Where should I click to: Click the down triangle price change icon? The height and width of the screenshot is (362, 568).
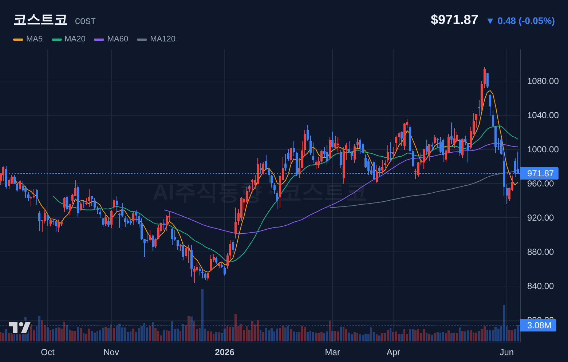(x=490, y=21)
